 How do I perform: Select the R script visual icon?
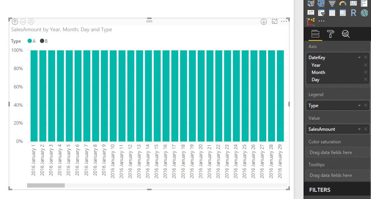(x=353, y=13)
